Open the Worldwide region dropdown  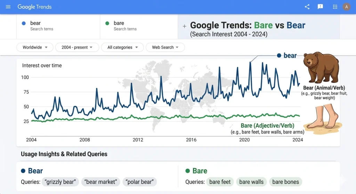pyautogui.click(x=35, y=47)
